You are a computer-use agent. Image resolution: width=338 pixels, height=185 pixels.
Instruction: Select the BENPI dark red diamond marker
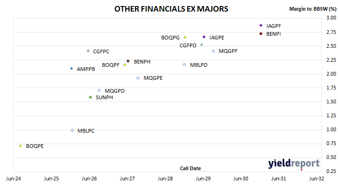[x=261, y=34]
